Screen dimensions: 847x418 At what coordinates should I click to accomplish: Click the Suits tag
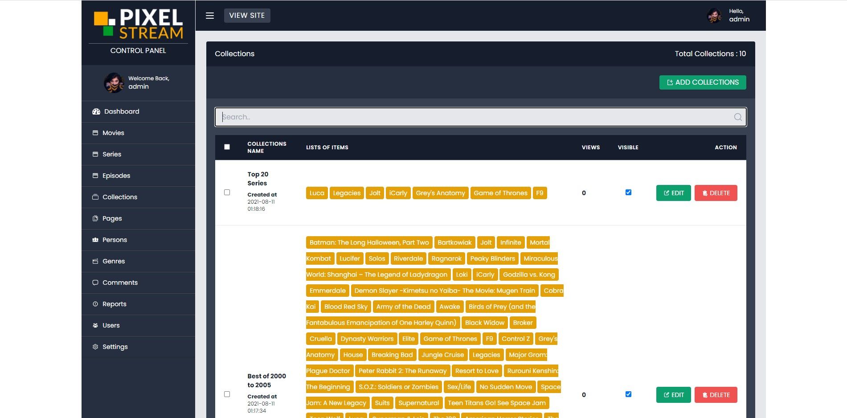point(382,403)
